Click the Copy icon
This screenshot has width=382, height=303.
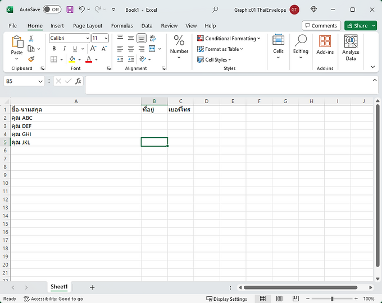point(31,49)
